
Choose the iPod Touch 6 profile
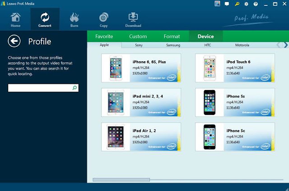tap(235, 68)
